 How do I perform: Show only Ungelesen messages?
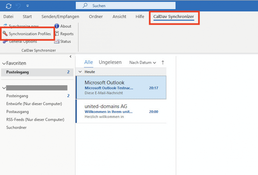click(110, 62)
